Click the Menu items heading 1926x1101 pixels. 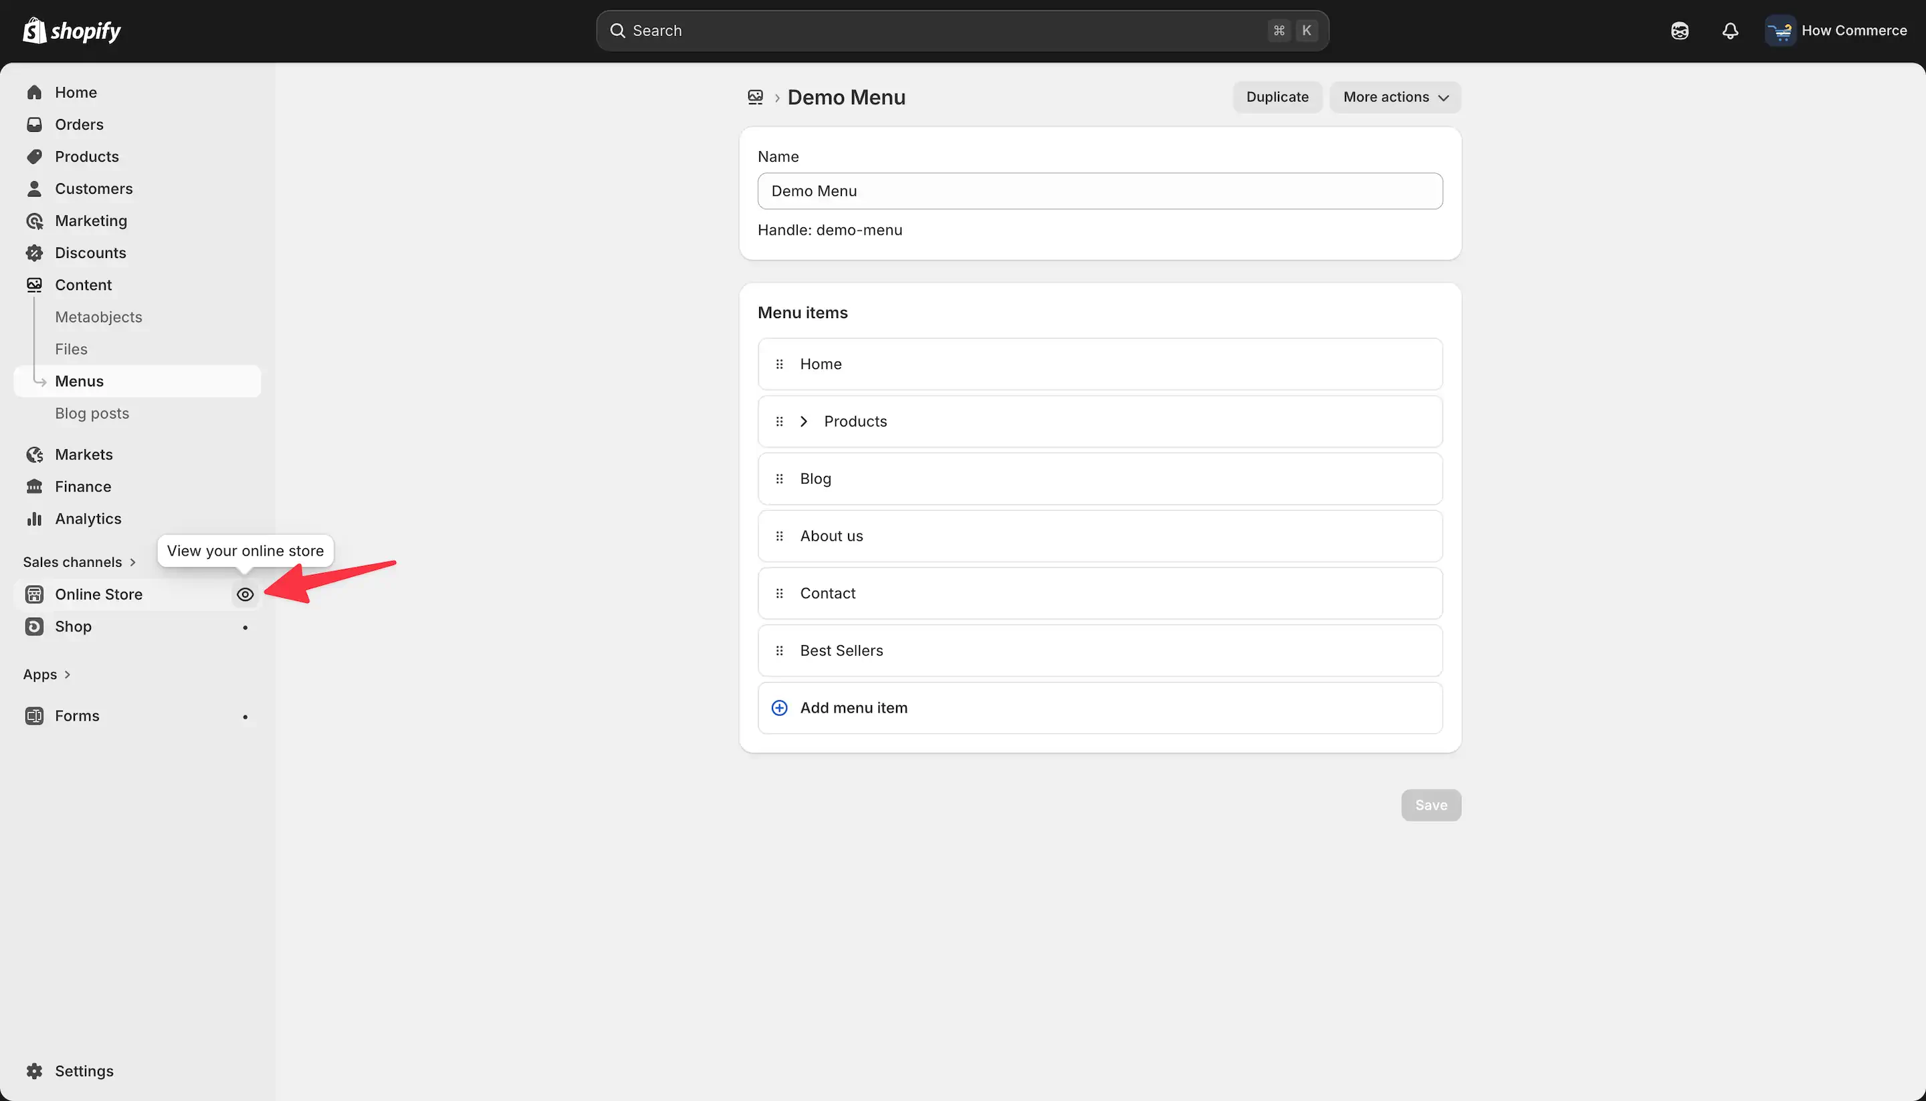(x=802, y=313)
